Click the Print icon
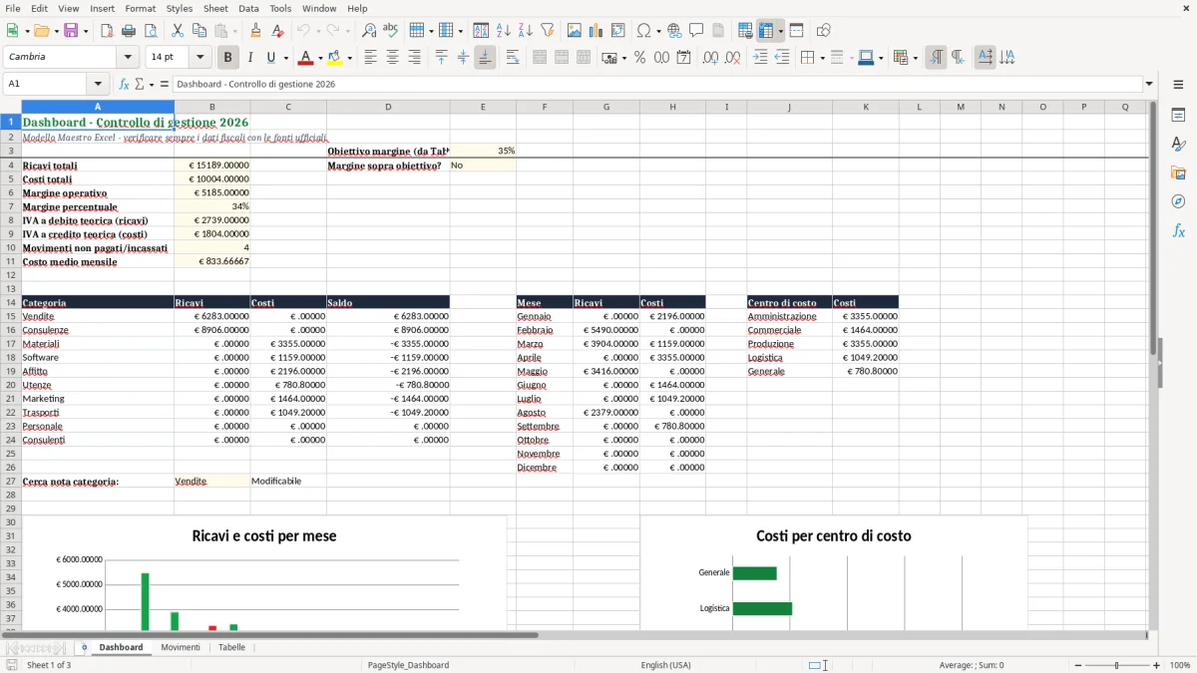Viewport: 1197px width, 673px height. pyautogui.click(x=129, y=31)
